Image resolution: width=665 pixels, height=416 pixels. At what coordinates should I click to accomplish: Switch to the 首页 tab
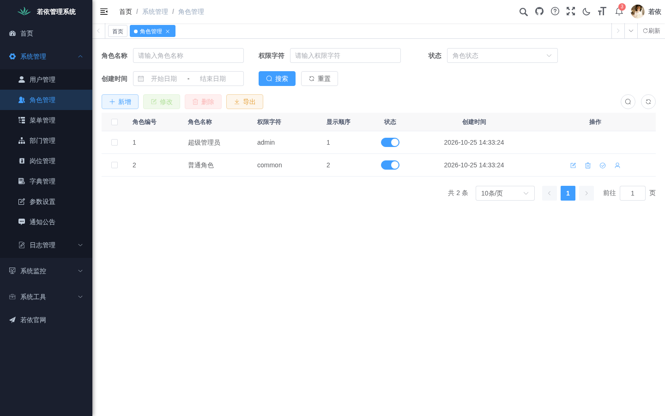[118, 31]
